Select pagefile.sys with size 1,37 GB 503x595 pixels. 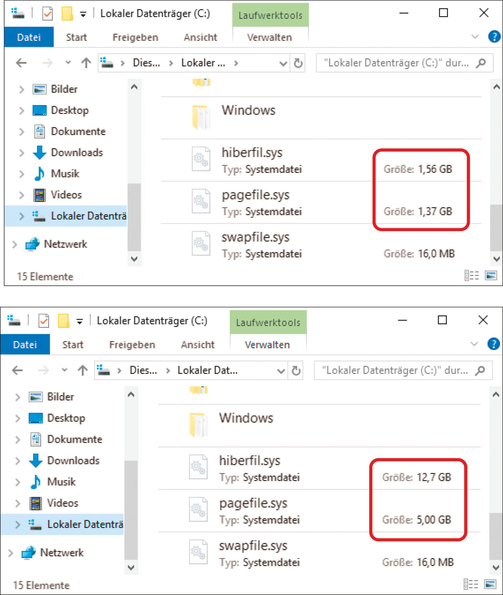pyautogui.click(x=256, y=195)
